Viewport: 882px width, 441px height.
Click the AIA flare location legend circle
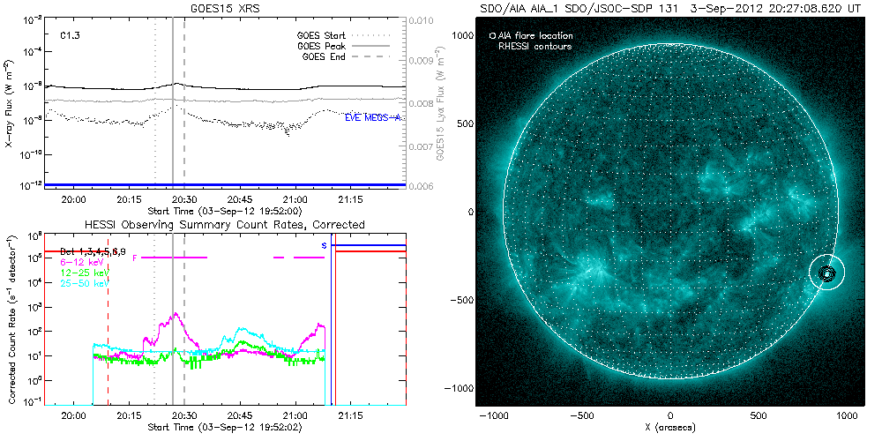[491, 36]
